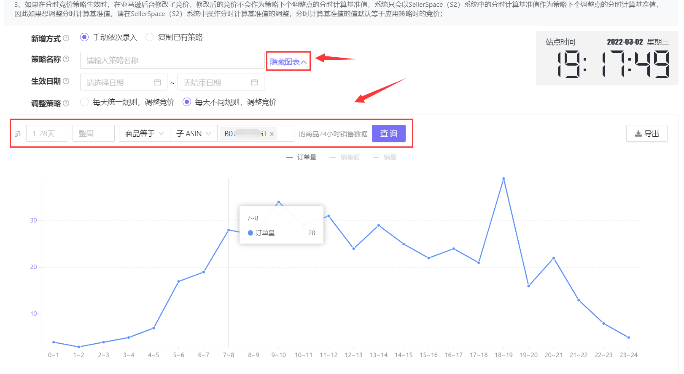Click site date 2022-03-02
Screen dimensions: 684x374
click(625, 42)
